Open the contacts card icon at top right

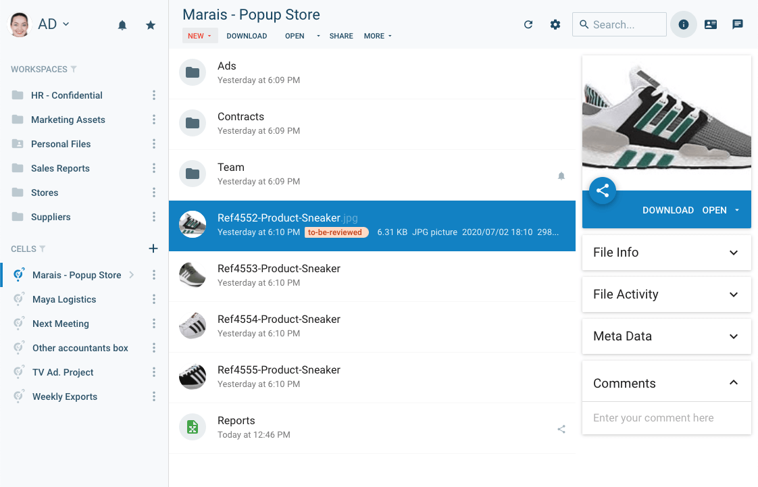[x=710, y=24]
